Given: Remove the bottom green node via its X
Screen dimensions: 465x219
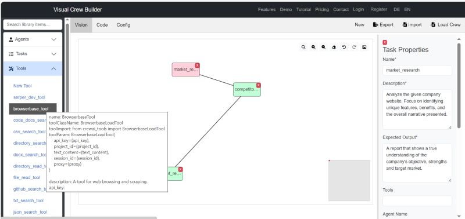Looking at the screenshot, I should point(180,169).
